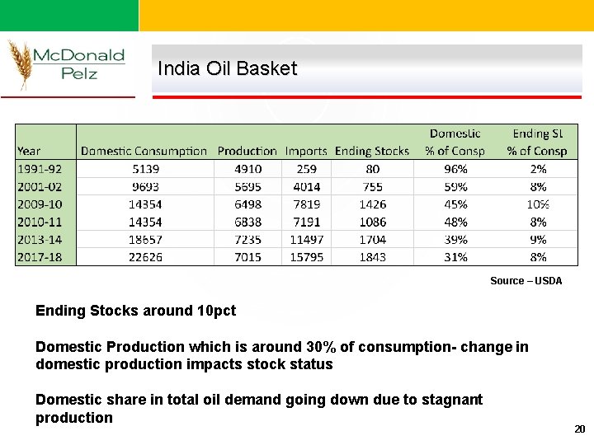The height and width of the screenshot is (445, 594).
Task: Click production value '7235'
Action: coord(247,240)
